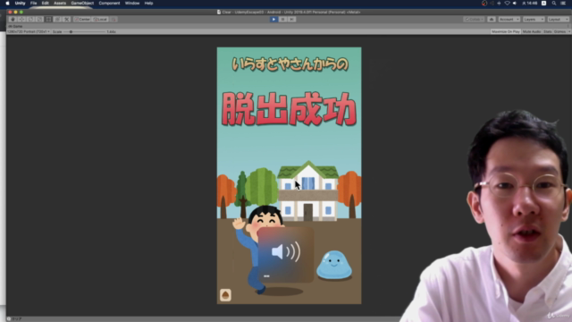
Task: Open the GameObject menu
Action: point(82,4)
